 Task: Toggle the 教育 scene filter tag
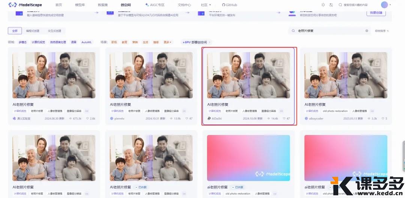point(124,42)
